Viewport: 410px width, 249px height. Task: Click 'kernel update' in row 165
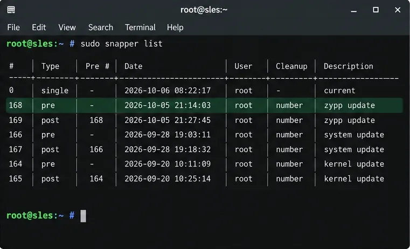[354, 179]
